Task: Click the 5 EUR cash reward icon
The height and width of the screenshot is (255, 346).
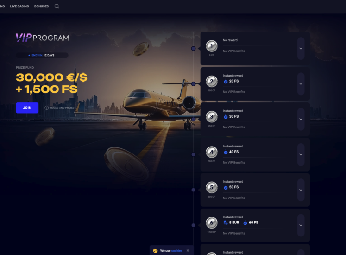Action: (226, 223)
